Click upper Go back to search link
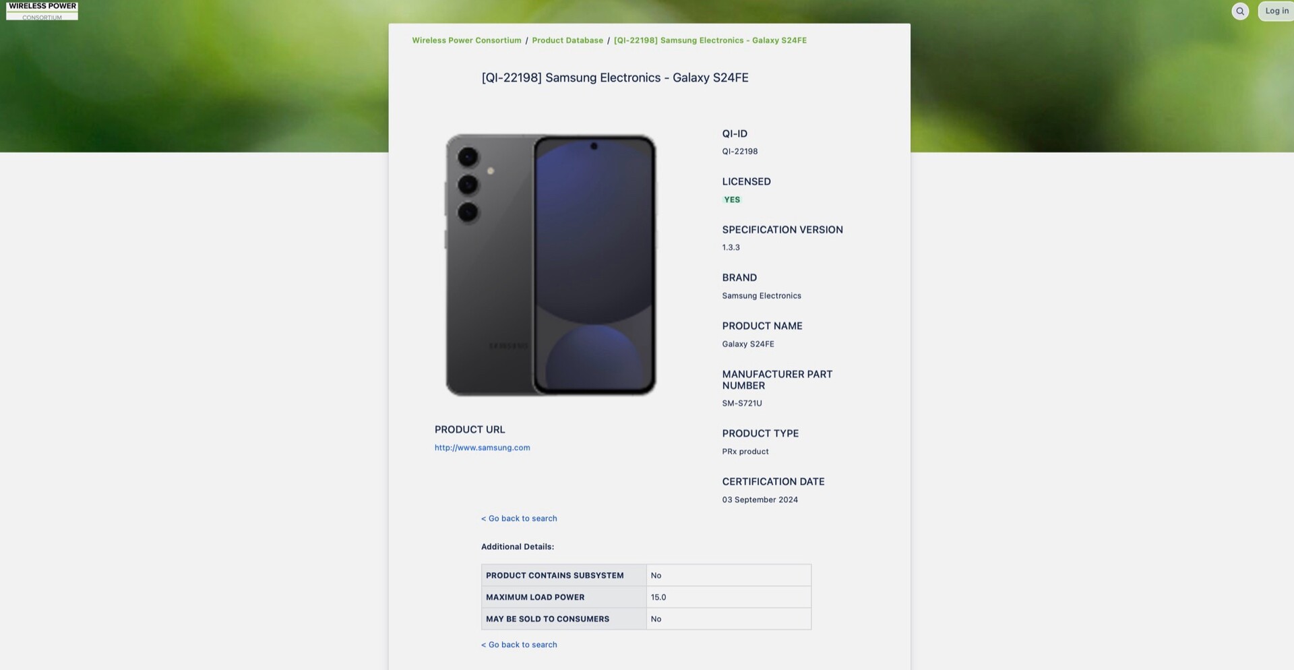Viewport: 1294px width, 670px height. click(x=519, y=518)
